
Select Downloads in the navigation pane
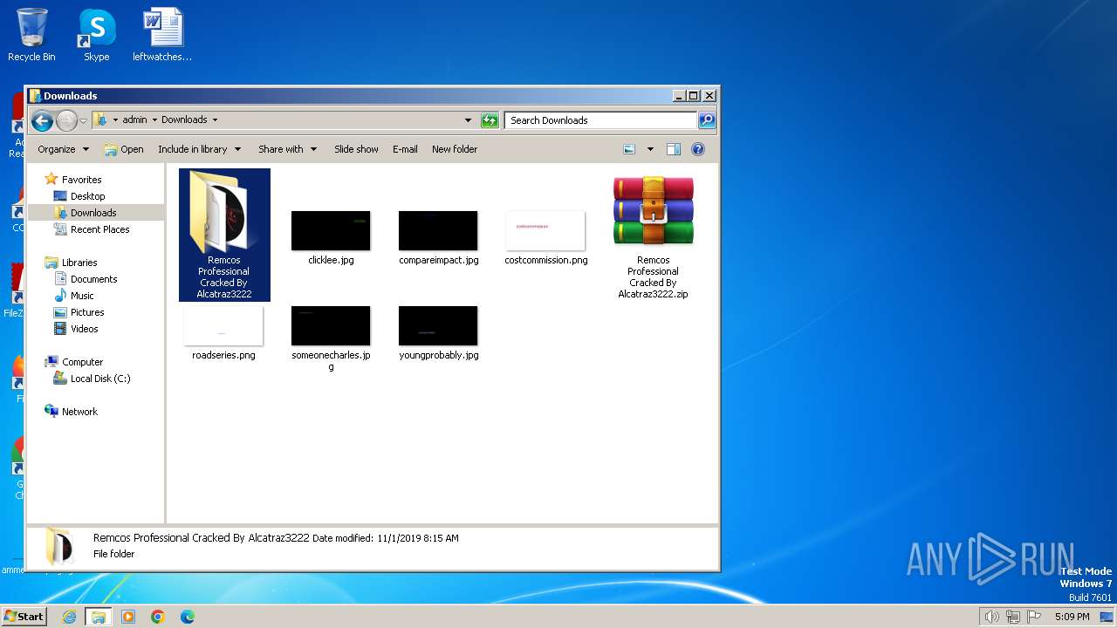click(x=93, y=213)
